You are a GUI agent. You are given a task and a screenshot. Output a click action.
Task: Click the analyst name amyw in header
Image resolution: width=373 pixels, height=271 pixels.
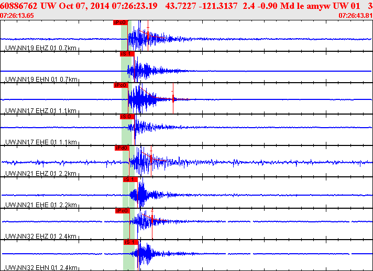319,6
